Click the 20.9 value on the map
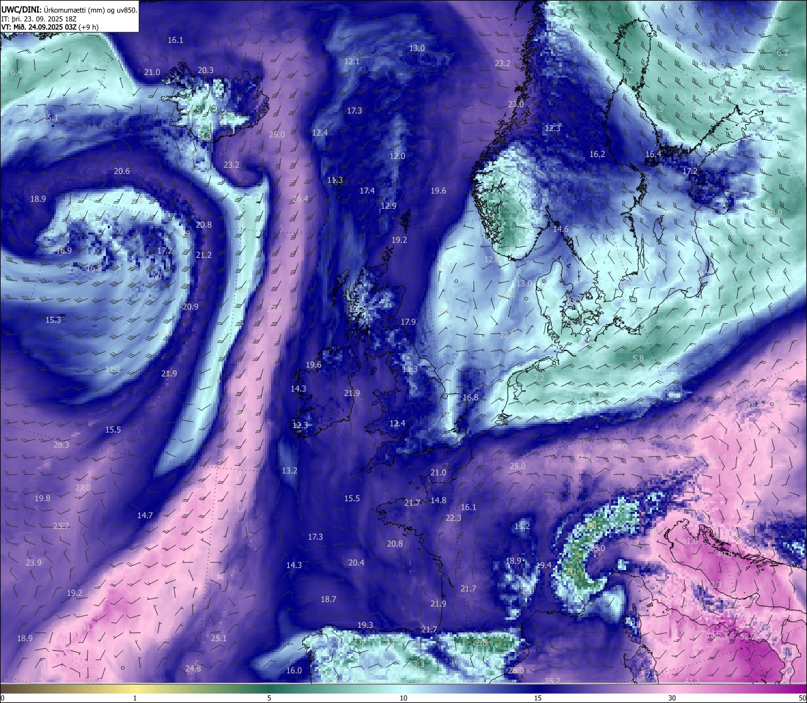Image resolution: width=807 pixels, height=703 pixels. point(190,307)
